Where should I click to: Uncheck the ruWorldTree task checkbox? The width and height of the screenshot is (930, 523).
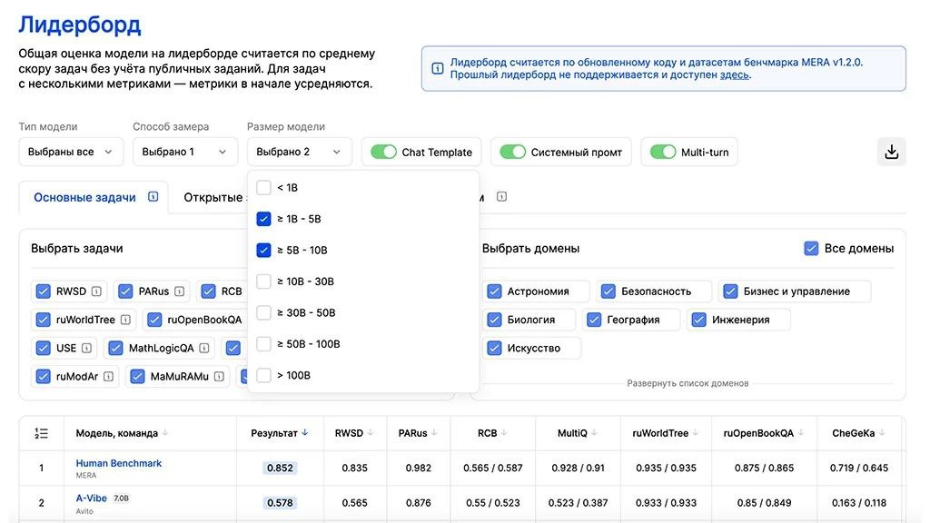(43, 320)
